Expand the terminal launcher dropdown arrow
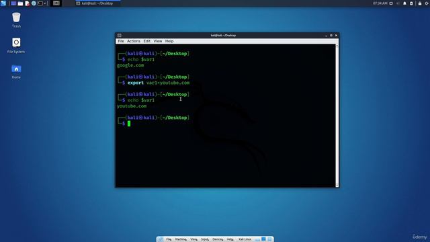The image size is (430, 242). click(x=45, y=3)
